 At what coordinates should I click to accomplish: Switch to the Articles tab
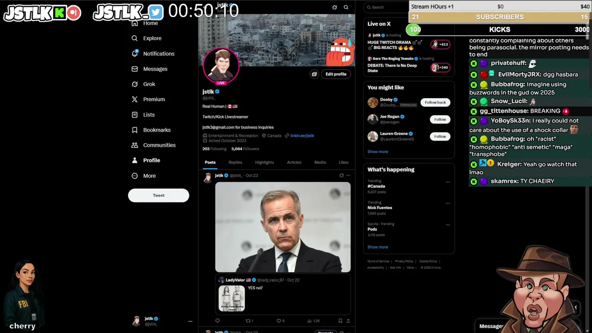pos(294,162)
